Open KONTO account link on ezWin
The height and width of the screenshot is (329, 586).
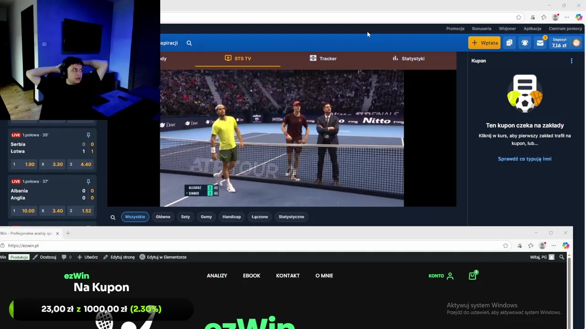(x=441, y=276)
